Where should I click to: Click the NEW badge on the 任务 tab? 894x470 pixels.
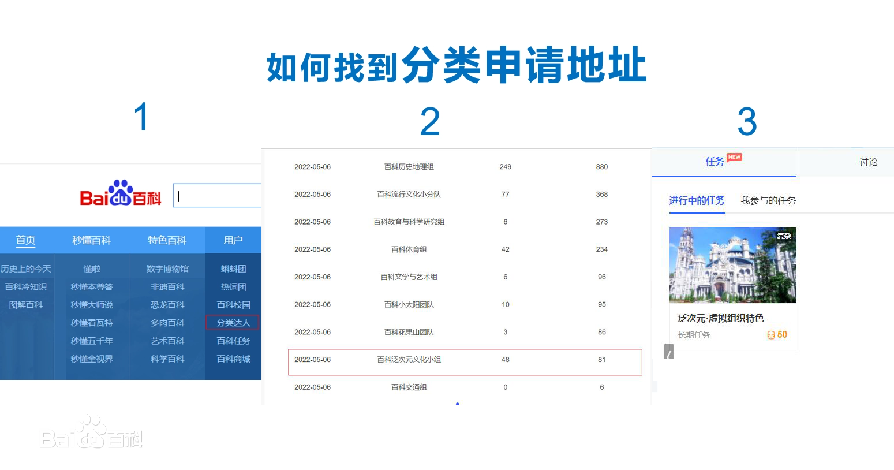pyautogui.click(x=734, y=157)
